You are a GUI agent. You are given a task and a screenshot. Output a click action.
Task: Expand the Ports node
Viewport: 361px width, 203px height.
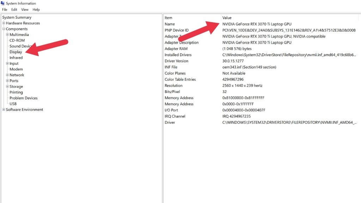(7, 81)
